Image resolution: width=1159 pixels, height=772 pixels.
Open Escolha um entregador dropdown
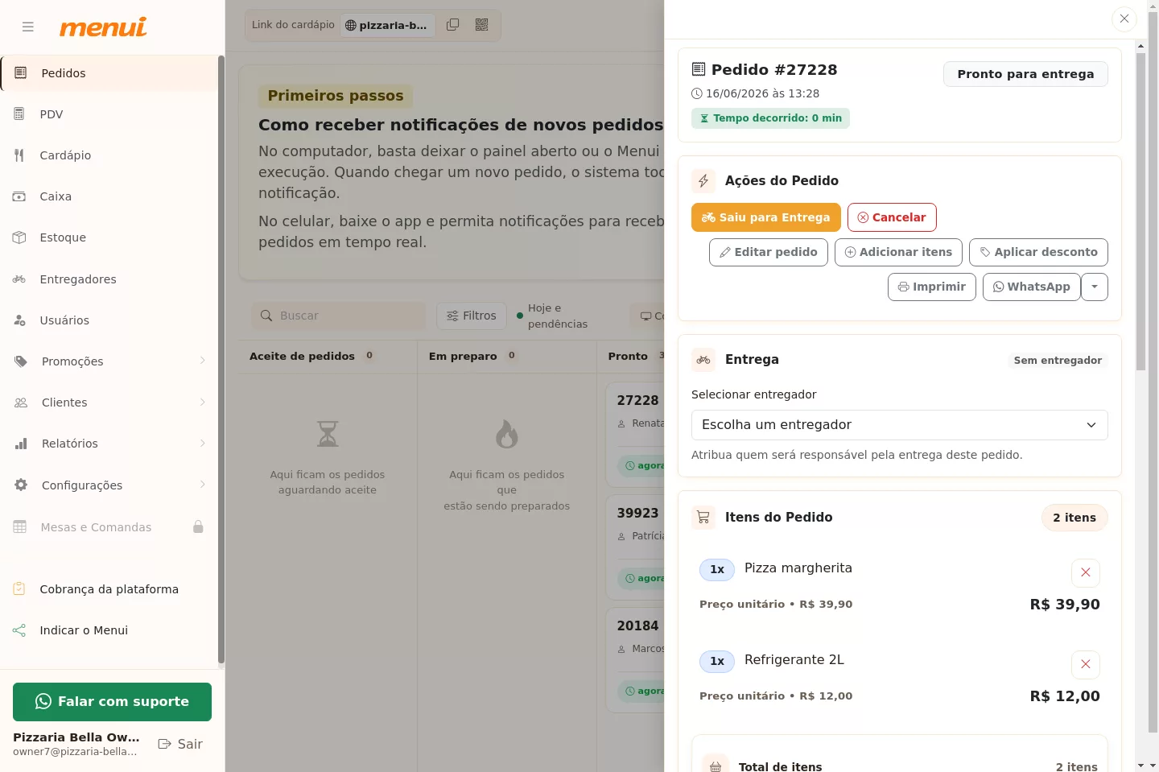pos(900,425)
